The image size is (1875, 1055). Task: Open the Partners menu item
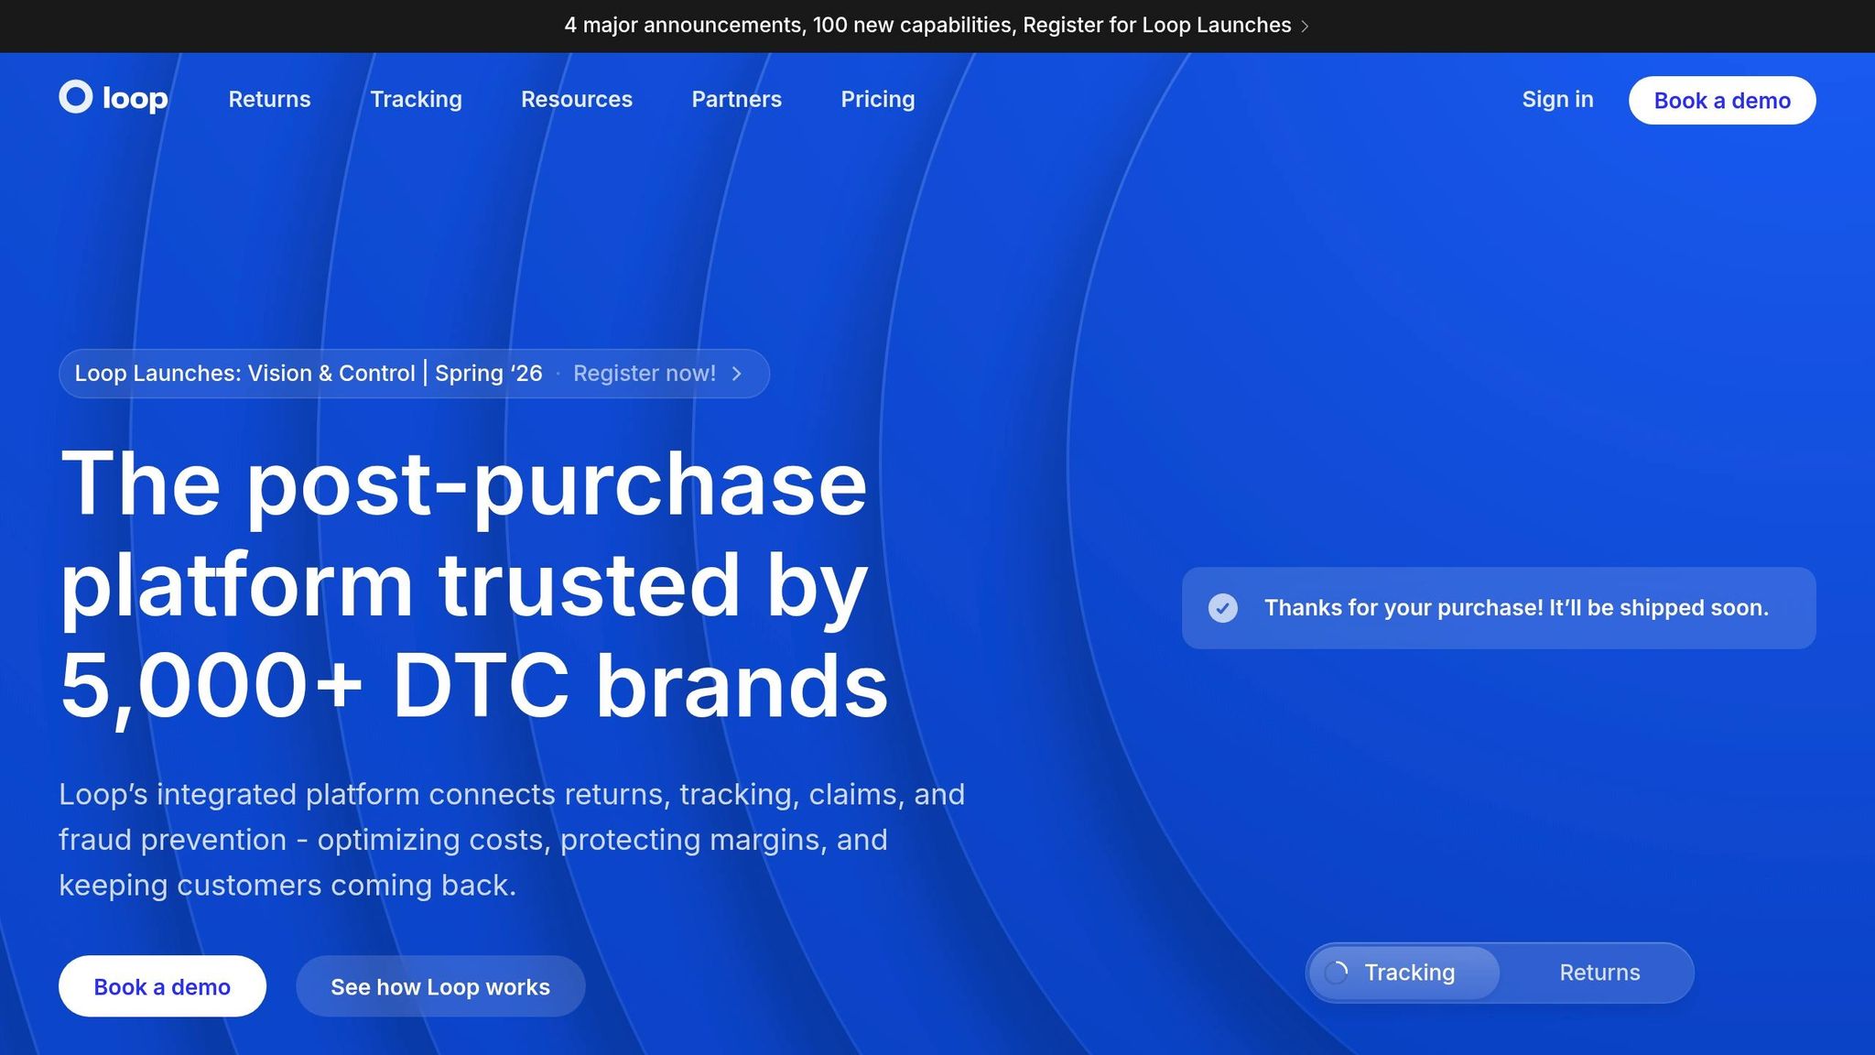click(736, 99)
